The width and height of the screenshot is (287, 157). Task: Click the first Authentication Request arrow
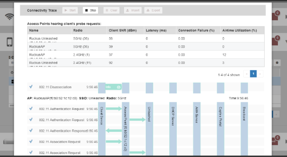pos(114,109)
